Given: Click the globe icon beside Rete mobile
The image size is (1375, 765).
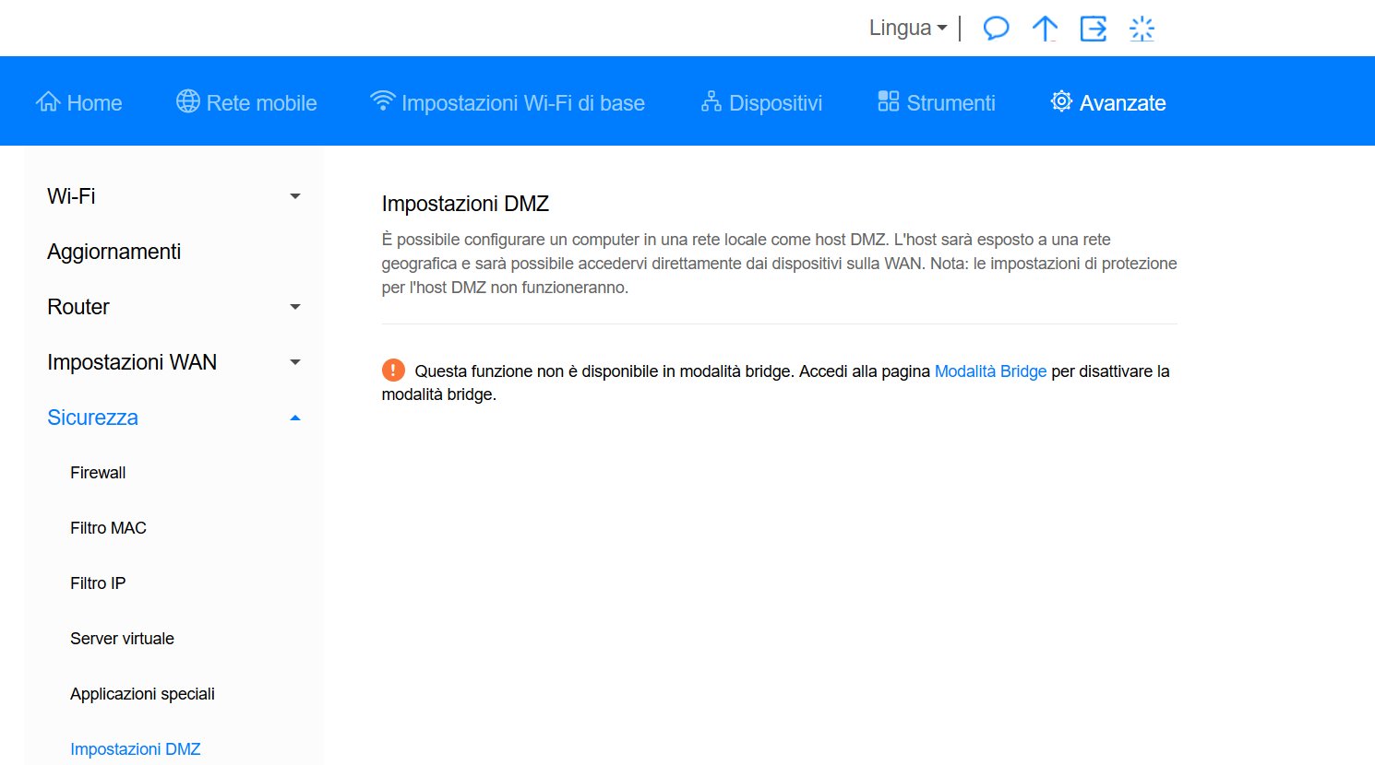Looking at the screenshot, I should pos(188,101).
